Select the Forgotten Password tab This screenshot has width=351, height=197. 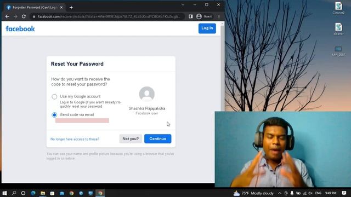coord(35,7)
